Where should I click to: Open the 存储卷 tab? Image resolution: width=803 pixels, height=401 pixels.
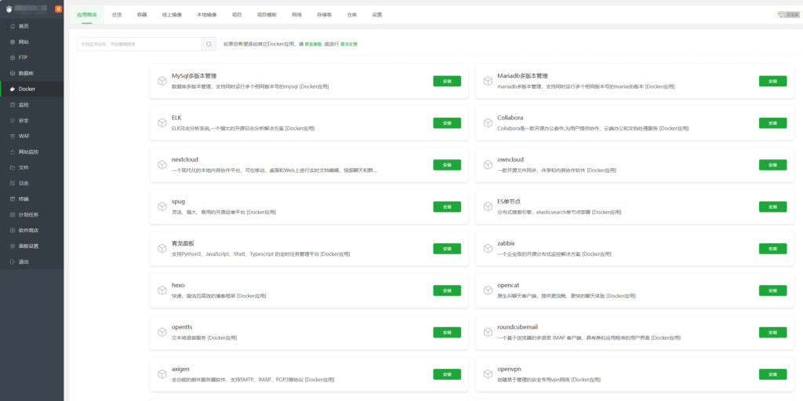[x=324, y=15]
